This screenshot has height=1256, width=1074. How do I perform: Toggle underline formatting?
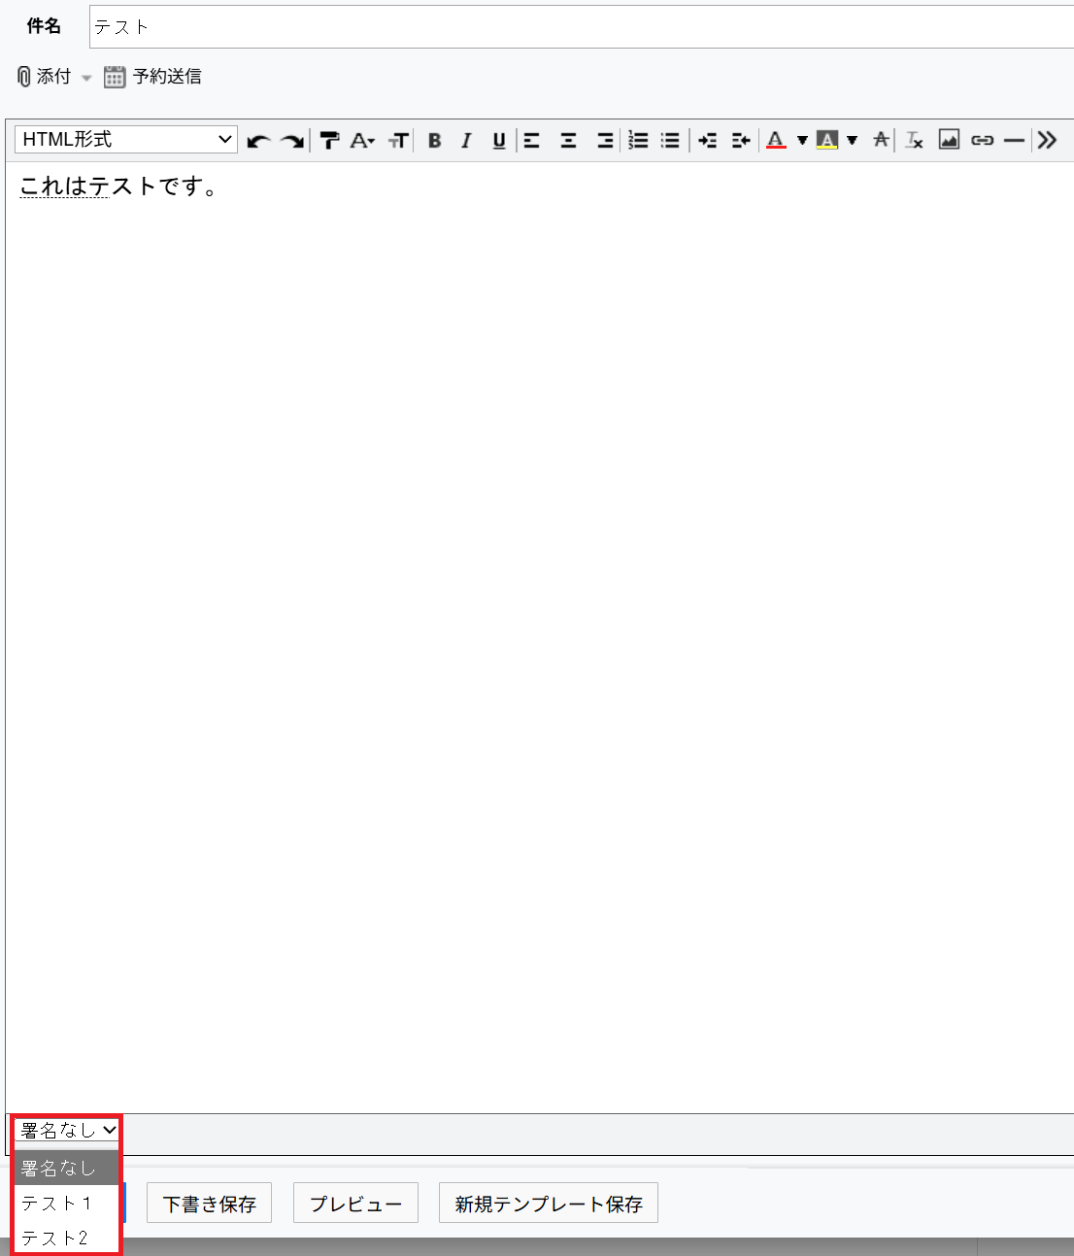498,140
